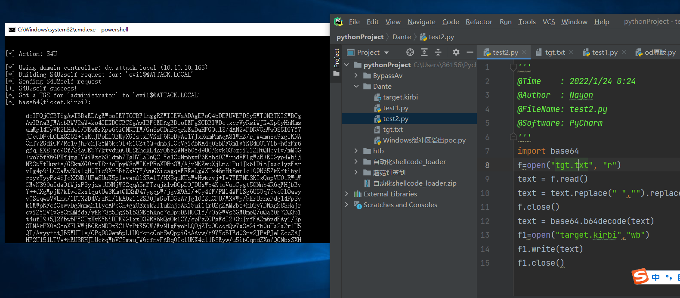The width and height of the screenshot is (680, 298).
Task: Open the VCS menu
Action: 548,22
